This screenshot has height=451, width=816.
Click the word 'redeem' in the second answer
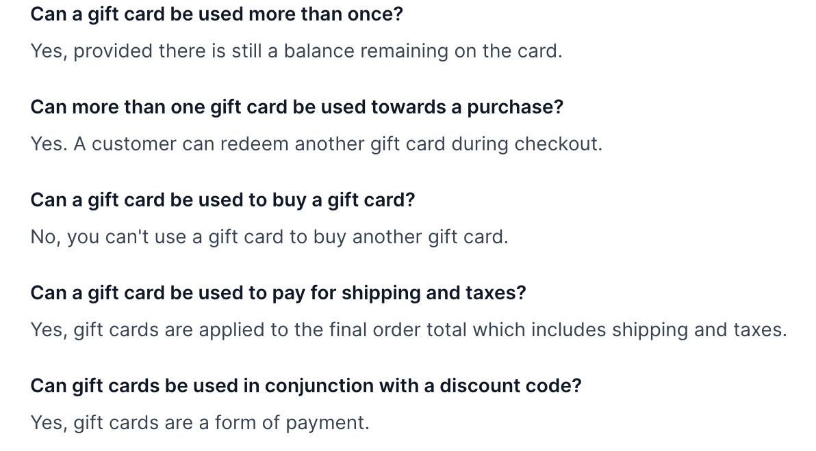[255, 144]
